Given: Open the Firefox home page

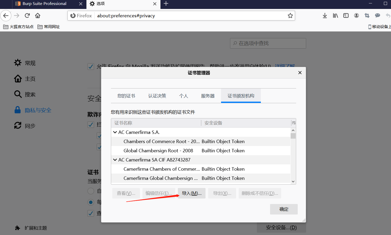Looking at the screenshot, I should tap(37, 15).
